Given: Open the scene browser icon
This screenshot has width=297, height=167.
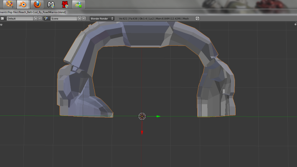Looking at the screenshot, I should [x=46, y=19].
